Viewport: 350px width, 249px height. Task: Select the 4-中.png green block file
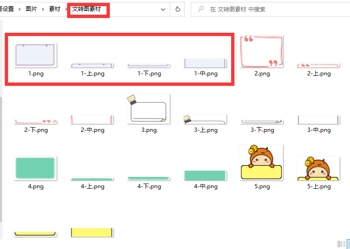point(205,175)
